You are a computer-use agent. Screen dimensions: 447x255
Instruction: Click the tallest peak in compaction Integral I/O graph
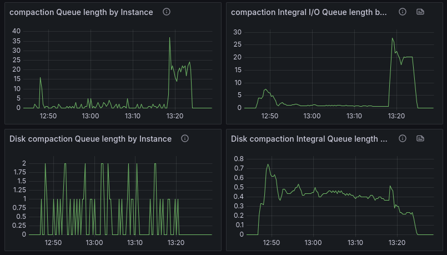(x=392, y=38)
